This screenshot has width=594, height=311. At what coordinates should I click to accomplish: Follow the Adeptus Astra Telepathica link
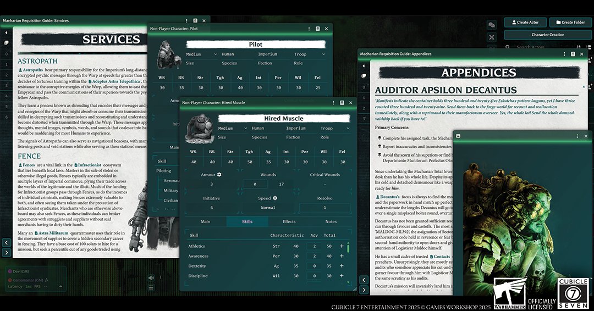[x=114, y=81]
